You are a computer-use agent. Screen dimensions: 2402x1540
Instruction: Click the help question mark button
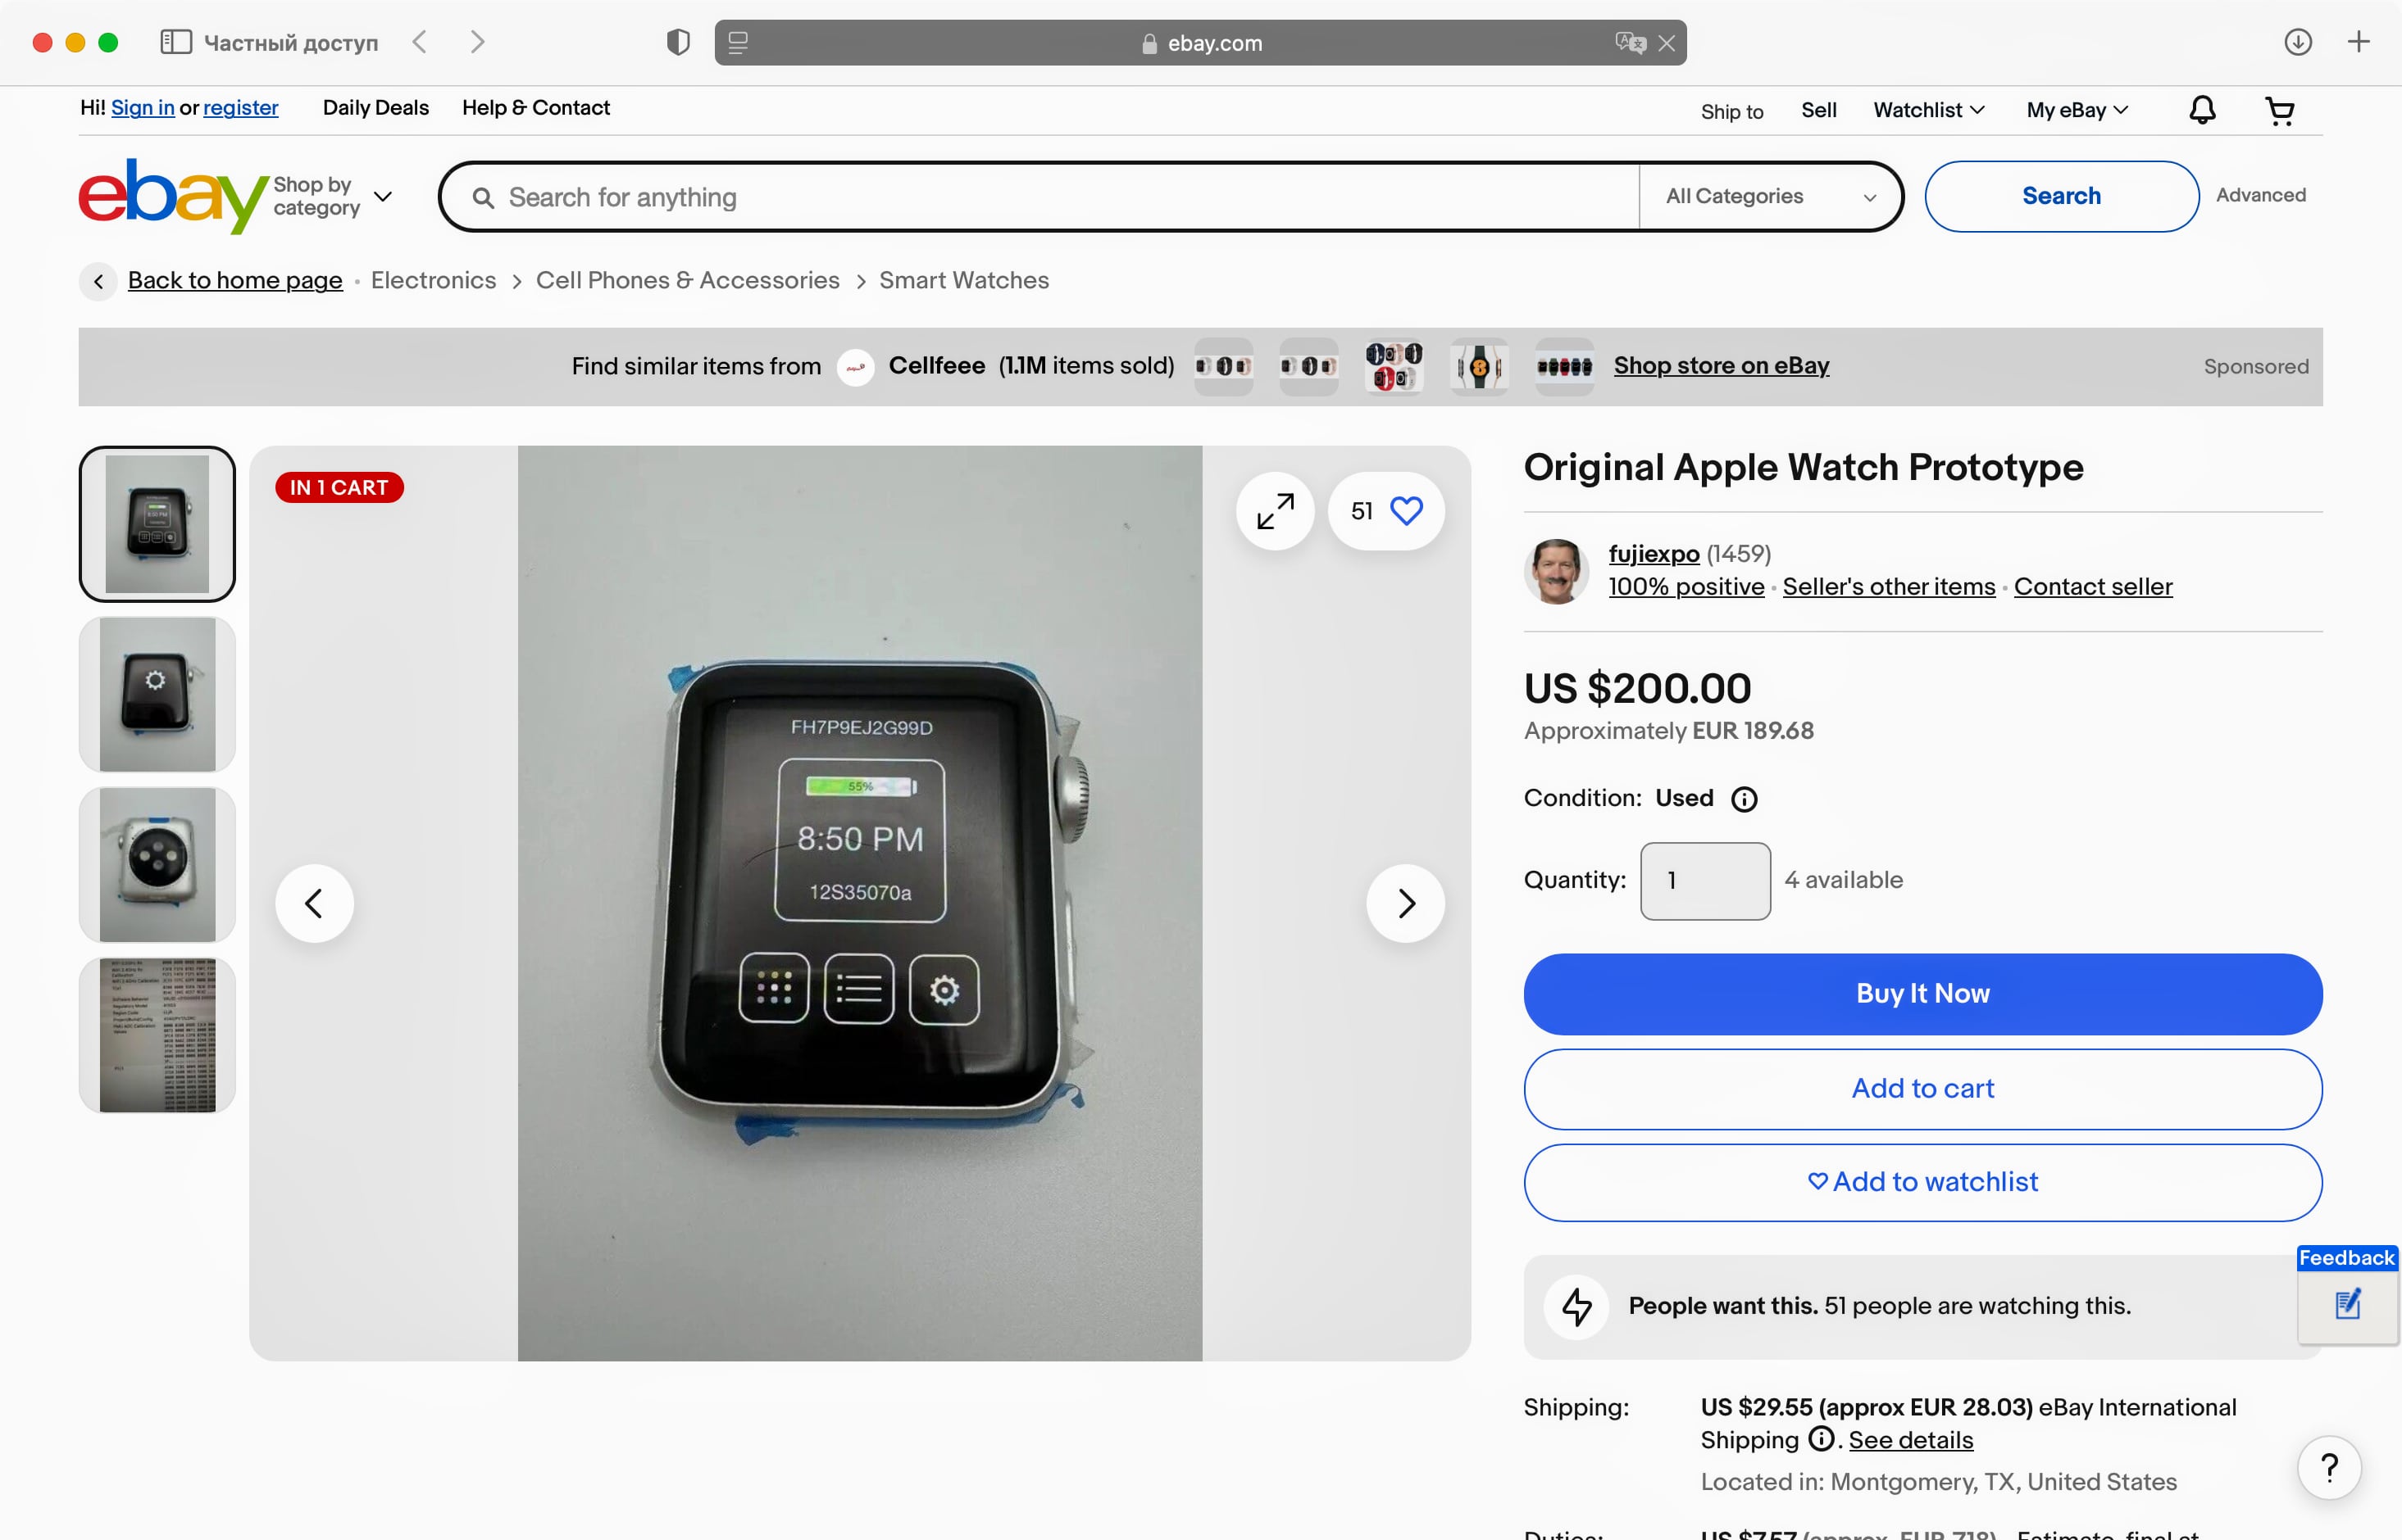click(2329, 1468)
